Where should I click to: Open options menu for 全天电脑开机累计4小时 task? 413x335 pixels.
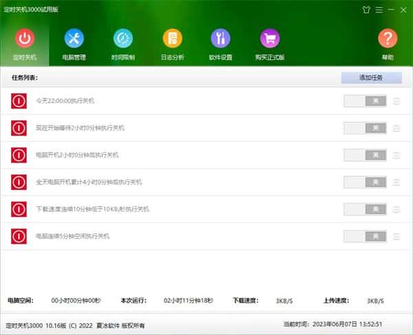pyautogui.click(x=396, y=183)
